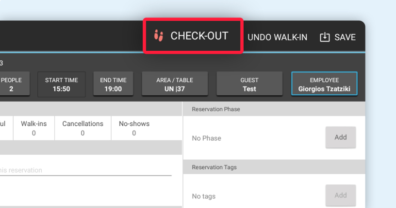Undo the walk-in via UNDO WALK-IN

point(277,37)
